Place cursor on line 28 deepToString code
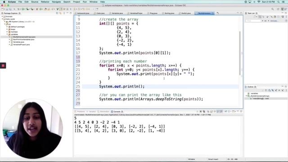 pyautogui.click(x=151, y=99)
